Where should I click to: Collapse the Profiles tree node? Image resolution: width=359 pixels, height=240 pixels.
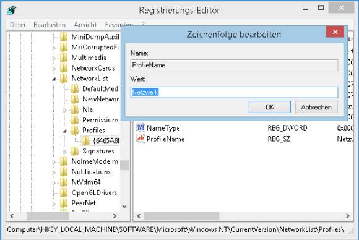coord(65,131)
